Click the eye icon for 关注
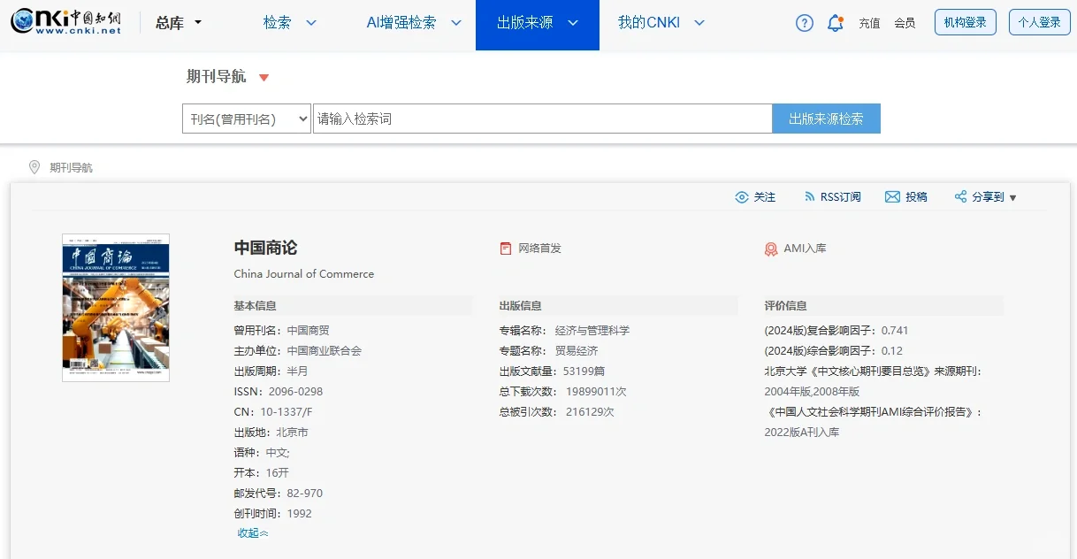The height and width of the screenshot is (559, 1077). coord(742,197)
